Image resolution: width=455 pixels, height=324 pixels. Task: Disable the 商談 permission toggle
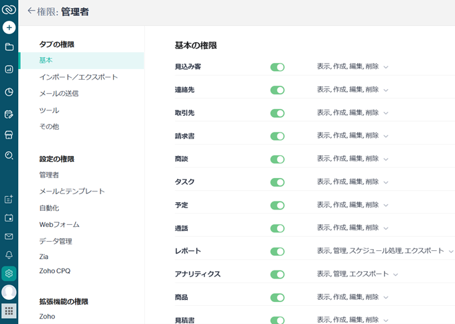coord(277,159)
